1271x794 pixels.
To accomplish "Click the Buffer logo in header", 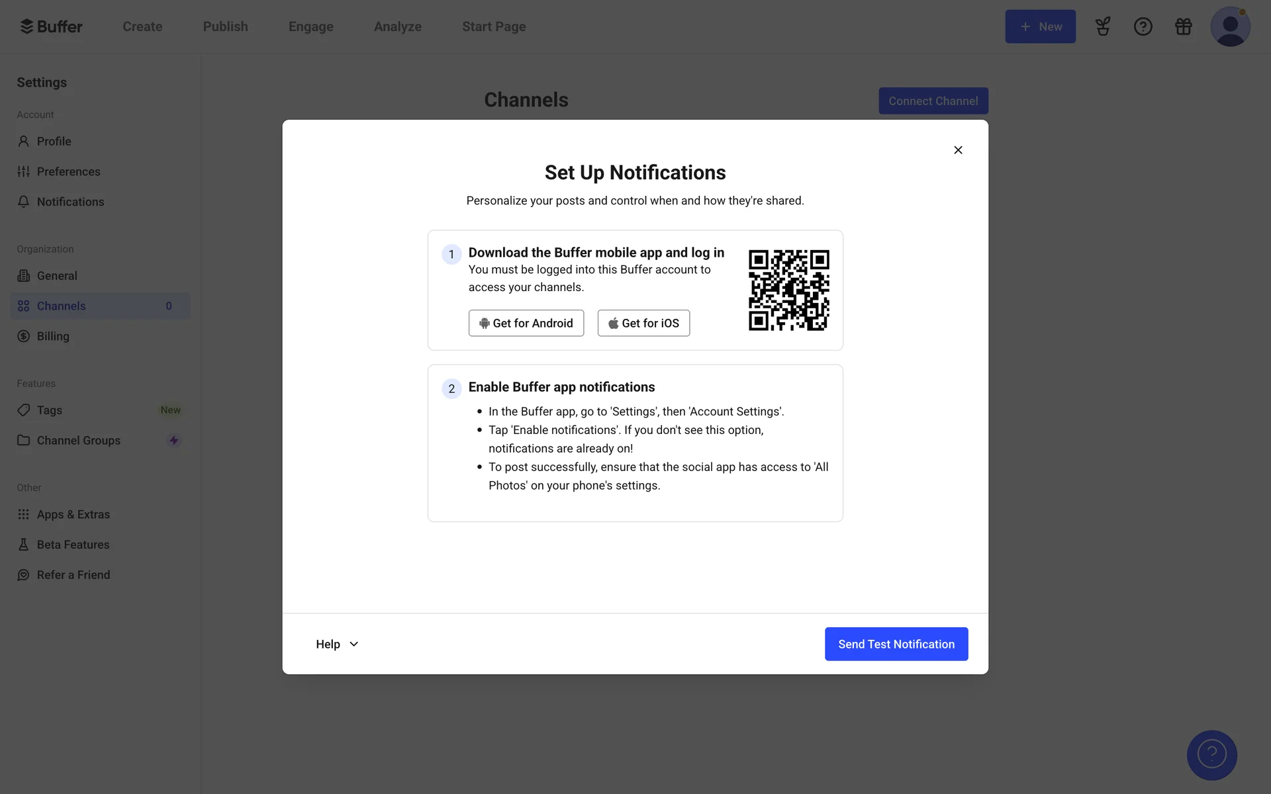I will pos(51,26).
